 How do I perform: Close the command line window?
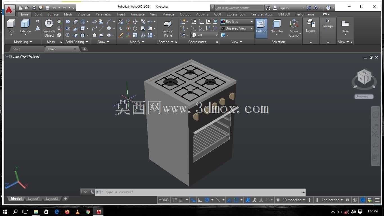point(85,192)
